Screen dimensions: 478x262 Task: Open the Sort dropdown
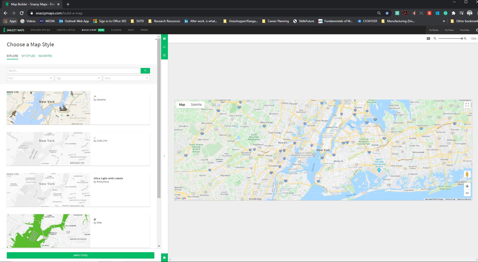pyautogui.click(x=30, y=78)
